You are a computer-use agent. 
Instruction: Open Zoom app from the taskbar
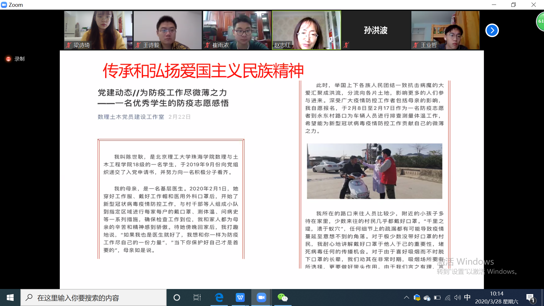(x=261, y=297)
